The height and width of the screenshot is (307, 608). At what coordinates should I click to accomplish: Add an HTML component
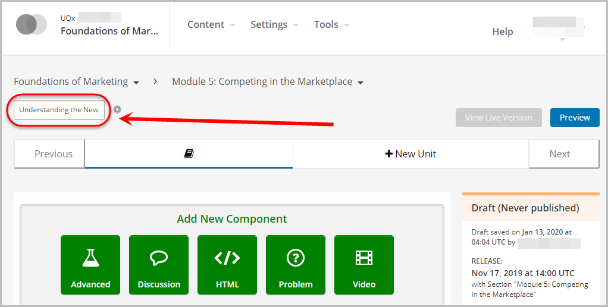[x=227, y=265]
